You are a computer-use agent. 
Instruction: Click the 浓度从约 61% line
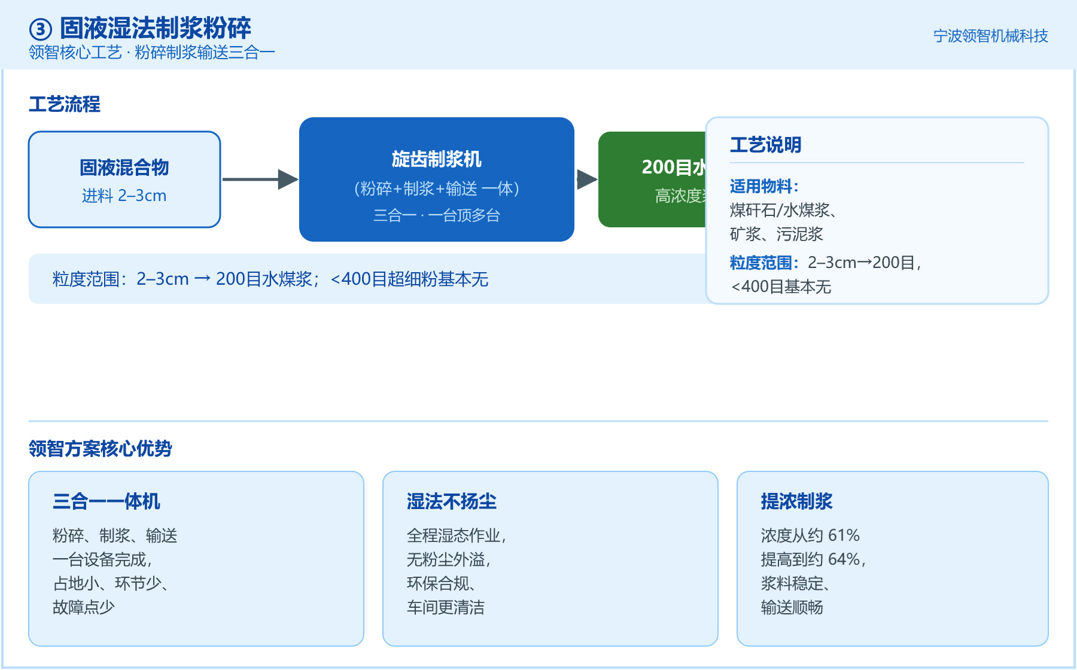coord(810,535)
